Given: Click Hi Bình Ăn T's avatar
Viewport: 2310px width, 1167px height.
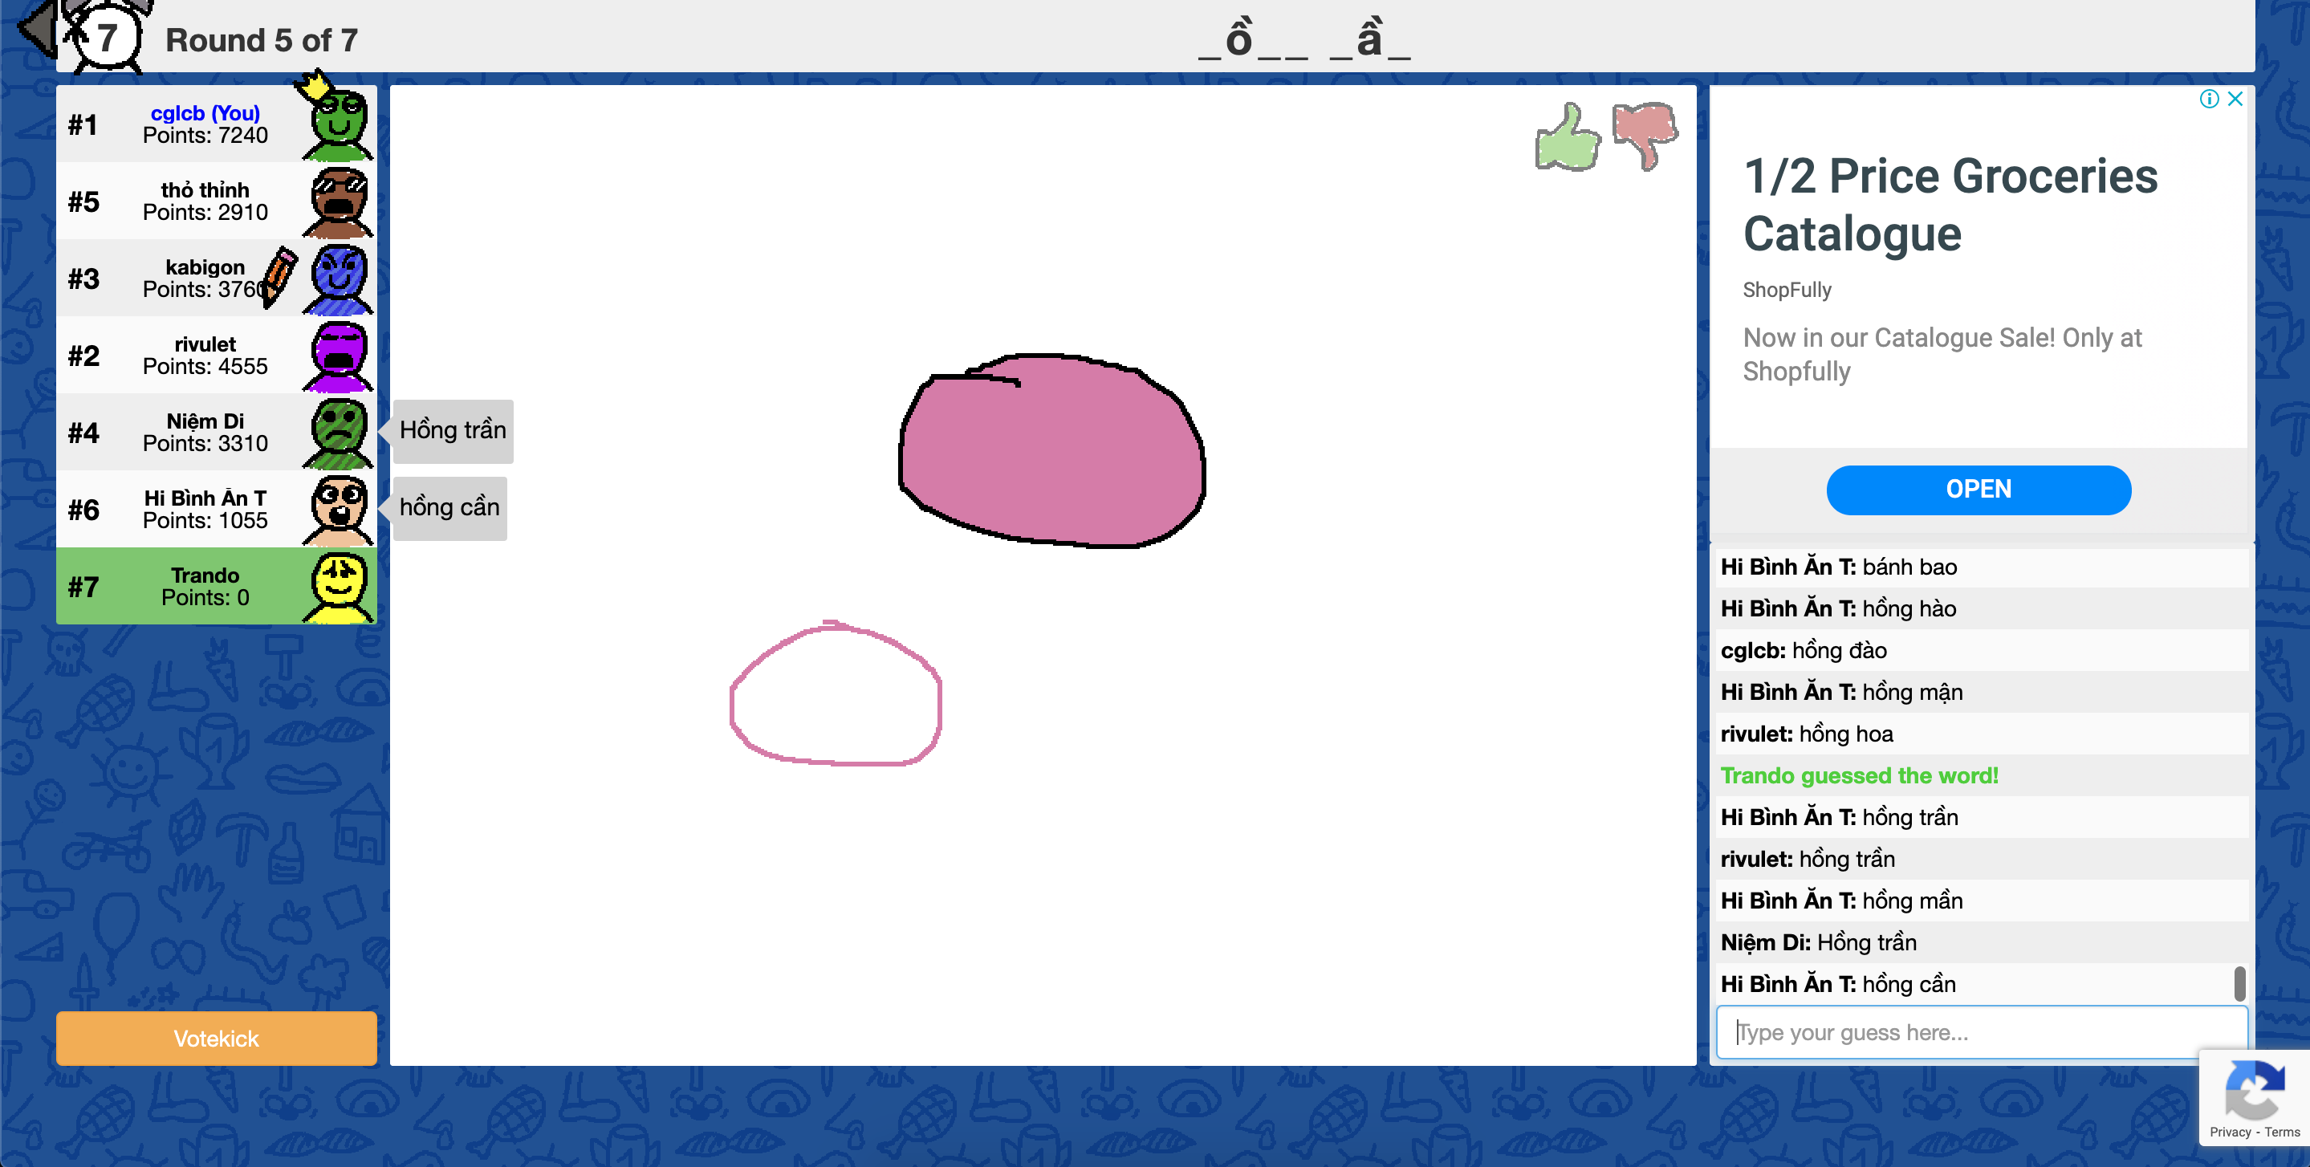Looking at the screenshot, I should tap(339, 510).
